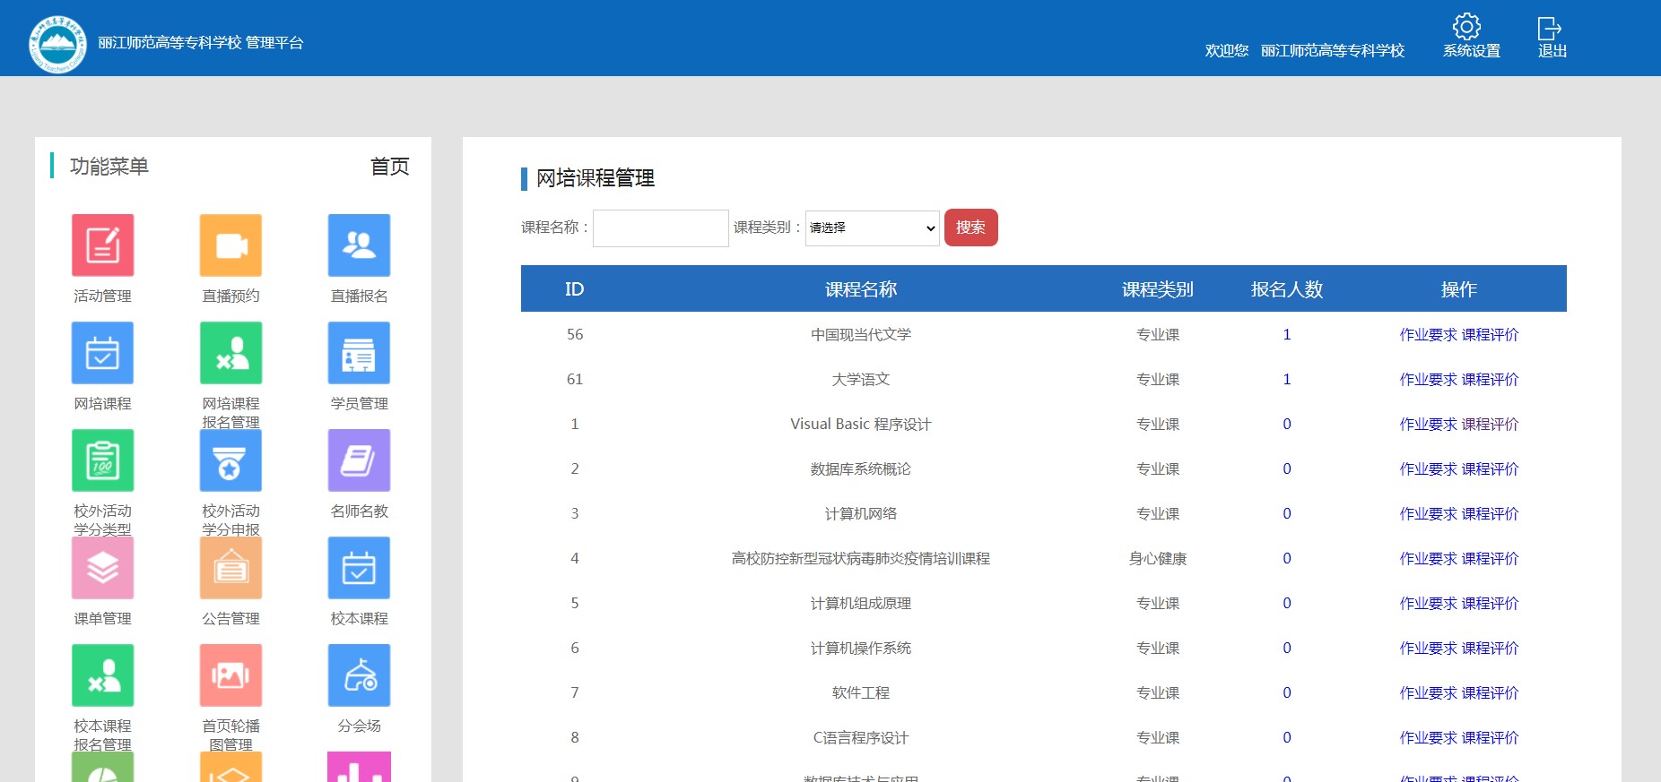Click the 分会场 icon
This screenshot has width=1661, height=782.
359,675
